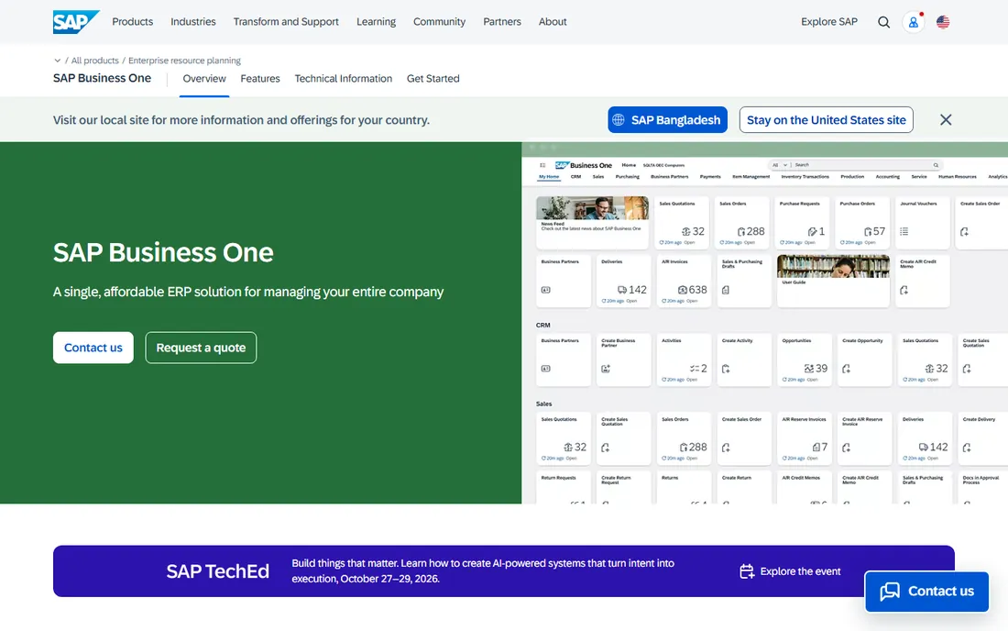1008x631 pixels.
Task: Click the chat icon on floating Contact us
Action: [x=890, y=592]
